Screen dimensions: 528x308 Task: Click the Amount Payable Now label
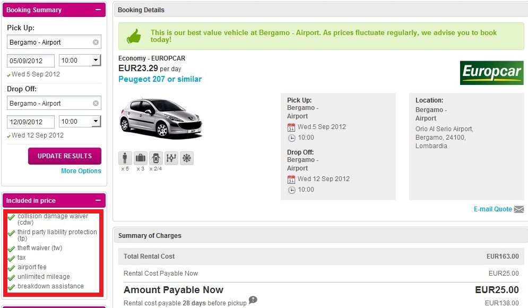coord(174,290)
